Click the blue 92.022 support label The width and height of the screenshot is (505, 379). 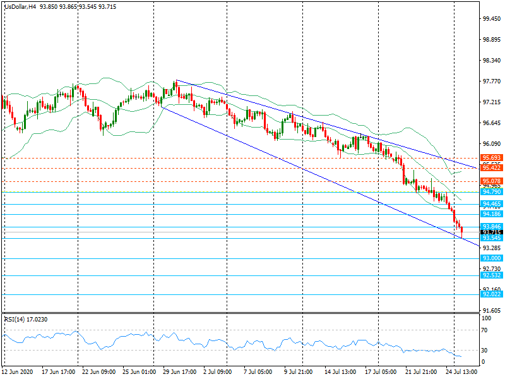pyautogui.click(x=492, y=294)
